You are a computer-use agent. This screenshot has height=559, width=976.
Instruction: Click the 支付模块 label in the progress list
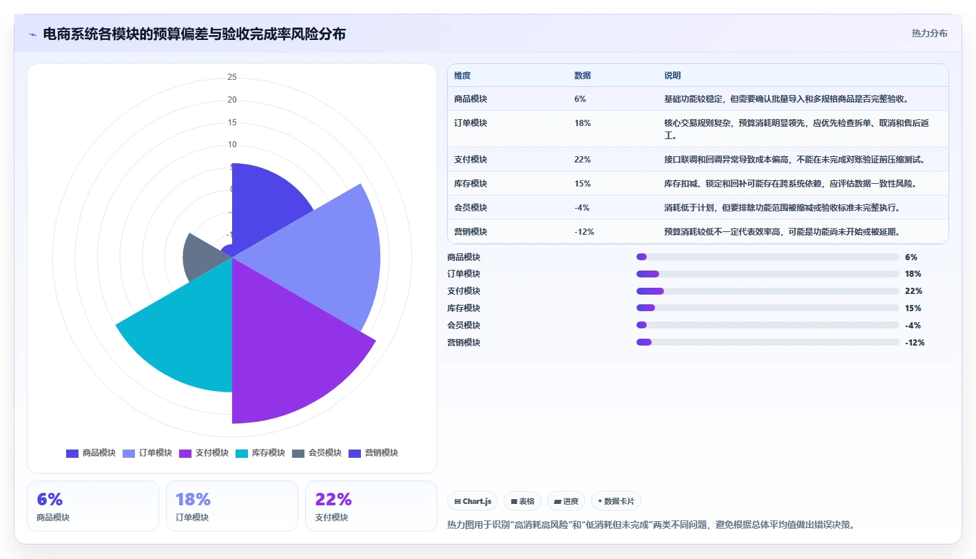[x=464, y=291]
